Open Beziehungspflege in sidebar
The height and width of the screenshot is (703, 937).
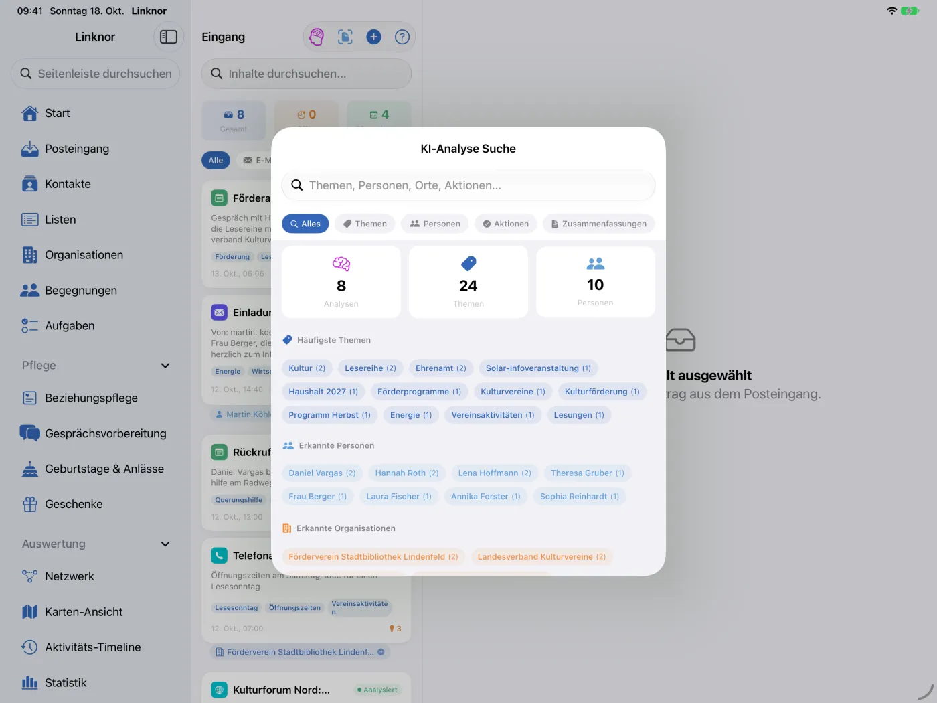coord(96,398)
